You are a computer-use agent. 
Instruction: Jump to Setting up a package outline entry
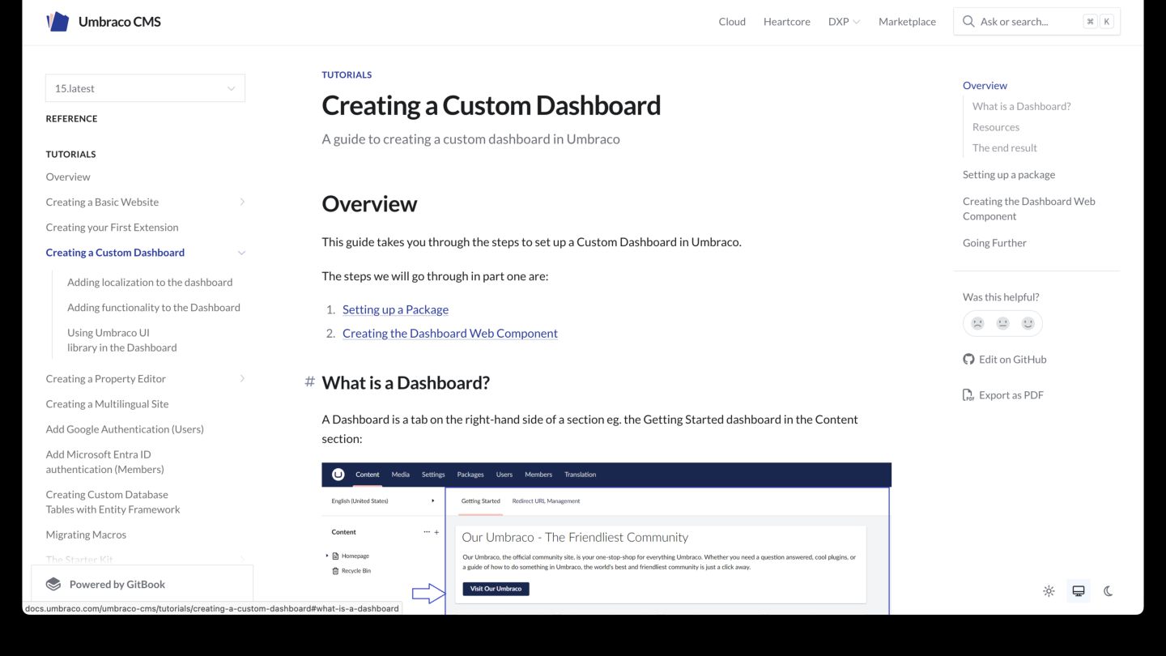1009,175
